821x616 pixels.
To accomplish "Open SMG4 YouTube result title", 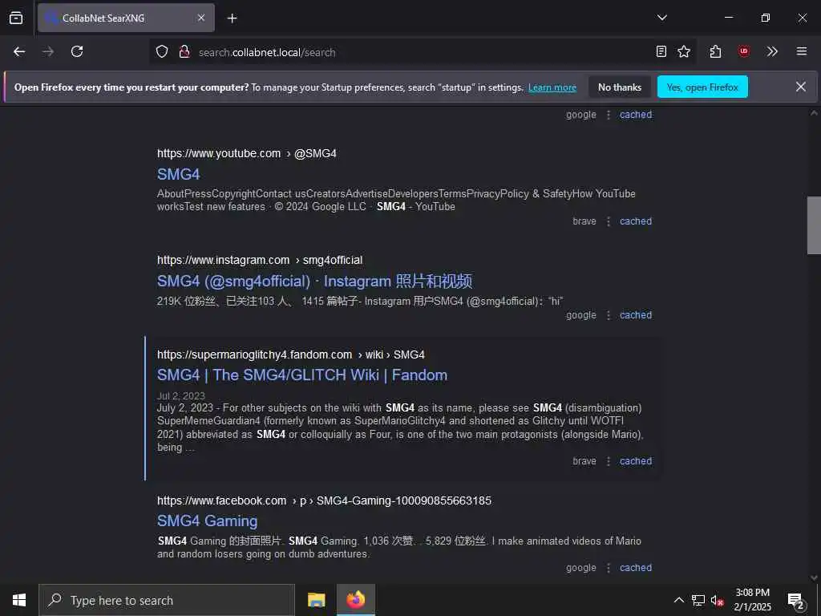I will (179, 174).
